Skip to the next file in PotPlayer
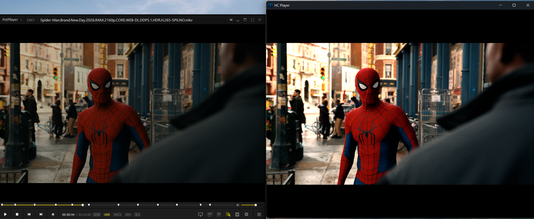 point(41,214)
